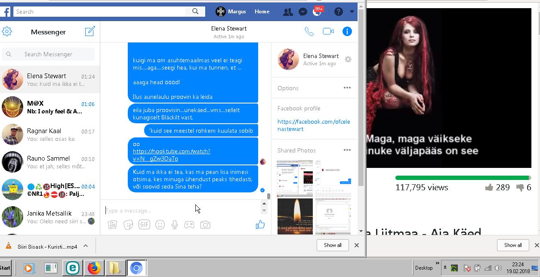
Task: Open the sticker picker
Action: click(128, 225)
